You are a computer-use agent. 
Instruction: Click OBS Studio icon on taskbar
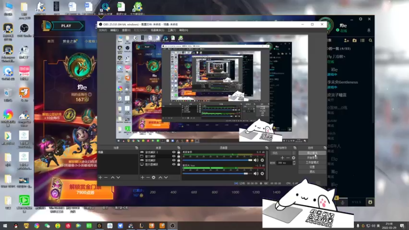pyautogui.click(x=172, y=226)
